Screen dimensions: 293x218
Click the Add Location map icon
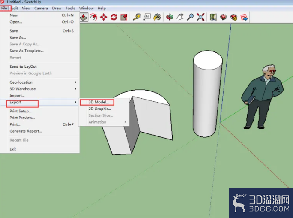click(x=213, y=17)
